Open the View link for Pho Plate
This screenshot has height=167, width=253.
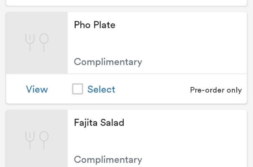pyautogui.click(x=37, y=89)
